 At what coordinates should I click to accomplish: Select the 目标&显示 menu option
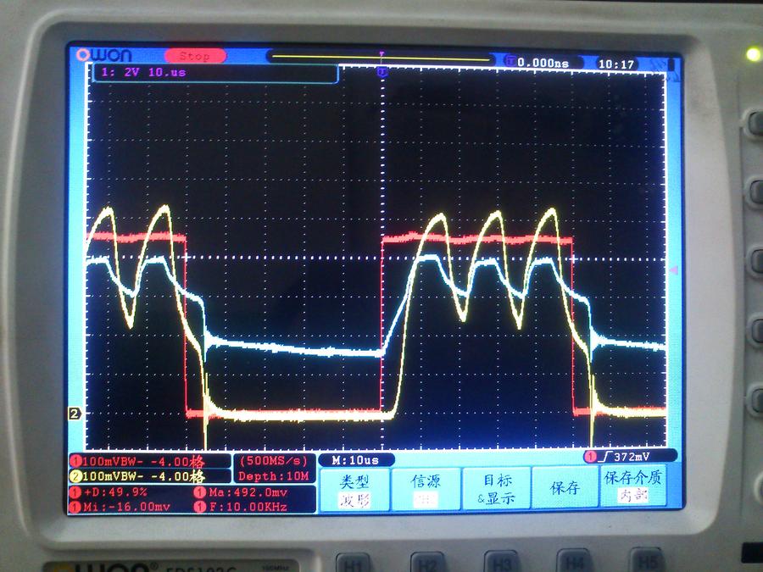(x=495, y=489)
